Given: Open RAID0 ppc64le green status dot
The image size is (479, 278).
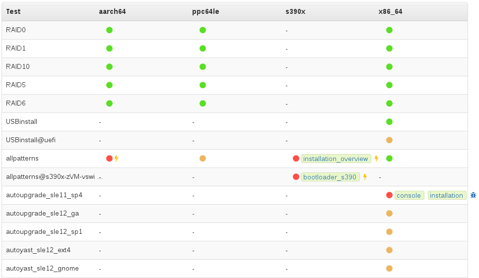Looking at the screenshot, I should [203, 30].
